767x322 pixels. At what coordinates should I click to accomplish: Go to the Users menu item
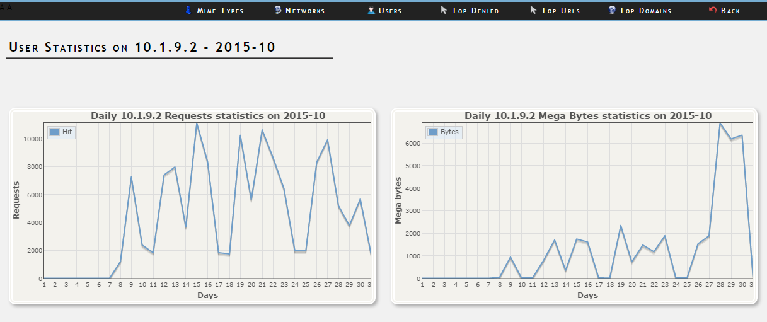[390, 11]
